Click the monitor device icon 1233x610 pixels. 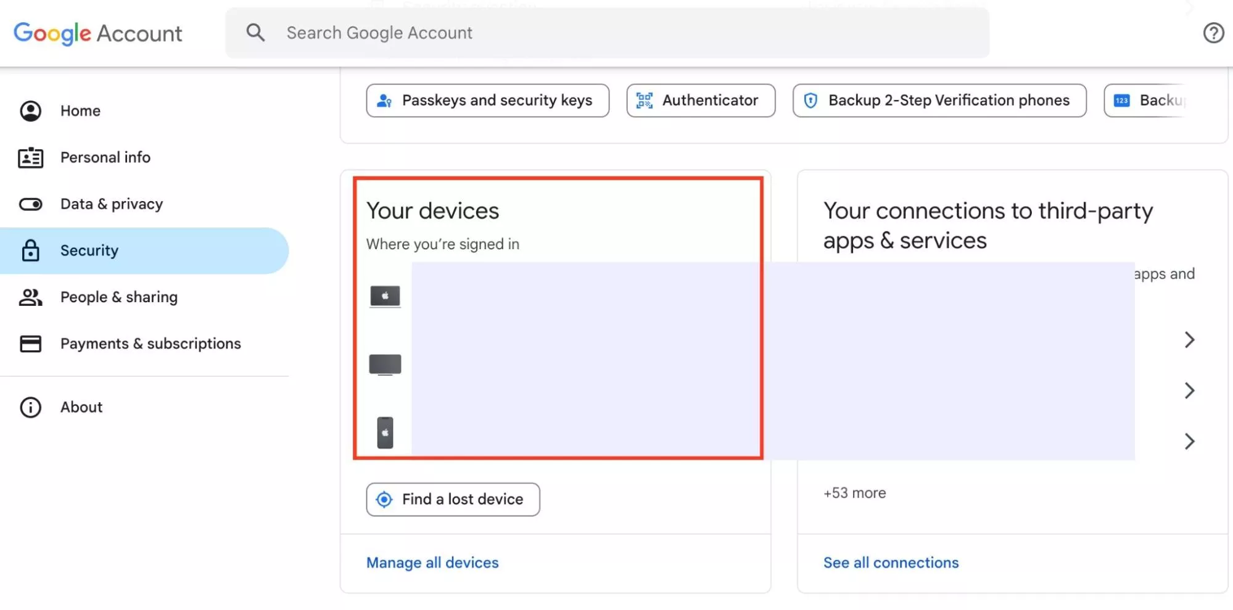(x=385, y=365)
